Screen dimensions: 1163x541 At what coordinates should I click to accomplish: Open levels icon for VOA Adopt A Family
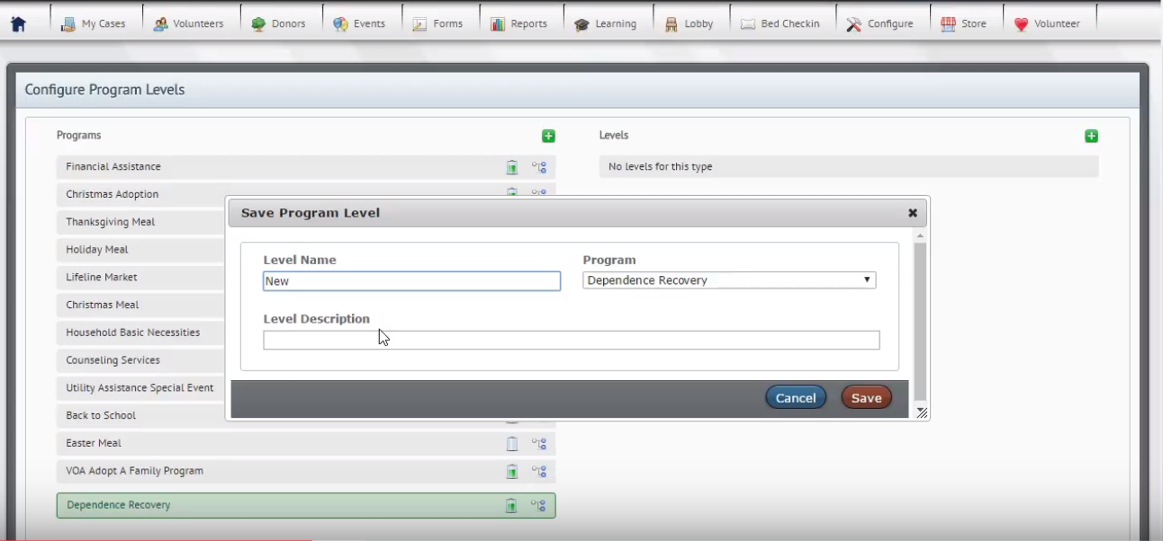[539, 471]
